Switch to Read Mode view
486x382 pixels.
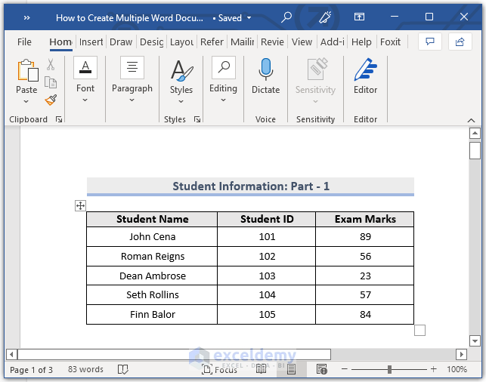click(261, 370)
